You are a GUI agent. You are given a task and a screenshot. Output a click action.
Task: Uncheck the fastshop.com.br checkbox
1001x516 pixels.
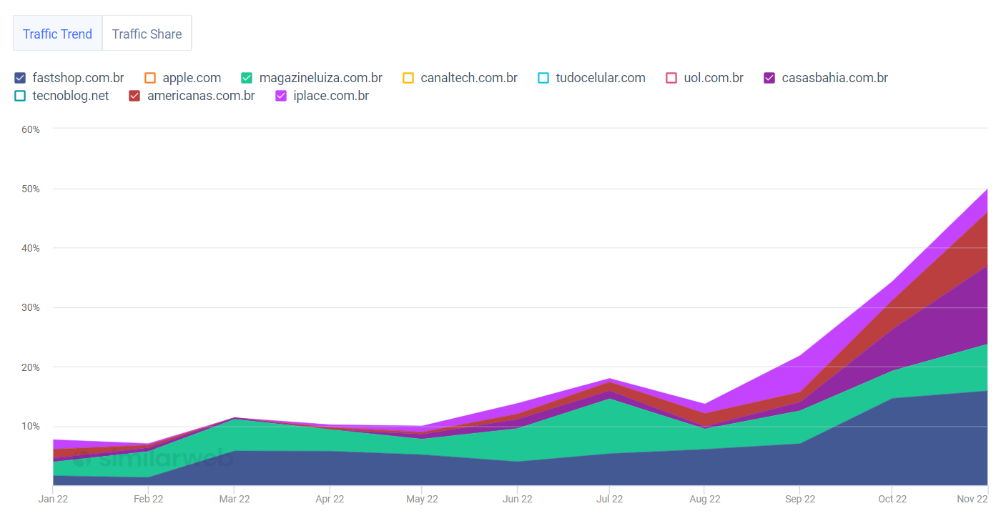click(x=20, y=78)
